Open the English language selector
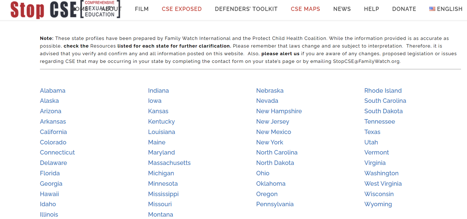The width and height of the screenshot is (467, 219). [x=446, y=9]
